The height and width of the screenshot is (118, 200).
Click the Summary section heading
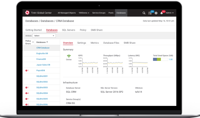click(x=68, y=50)
